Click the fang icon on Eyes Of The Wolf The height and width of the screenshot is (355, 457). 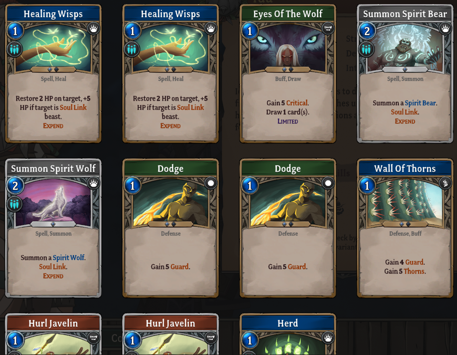328,28
